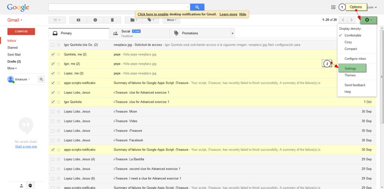Click the blue search magnifier button
The width and height of the screenshot is (384, 189).
point(197,7)
